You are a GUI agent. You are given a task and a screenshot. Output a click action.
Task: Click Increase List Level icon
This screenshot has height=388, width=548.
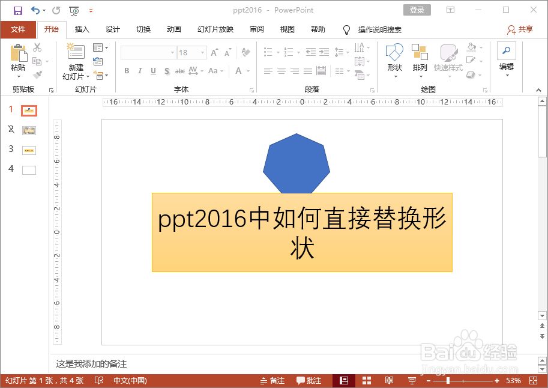coord(324,52)
